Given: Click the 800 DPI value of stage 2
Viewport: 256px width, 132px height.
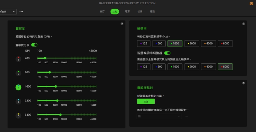Looking at the screenshot, I should pos(27,72).
